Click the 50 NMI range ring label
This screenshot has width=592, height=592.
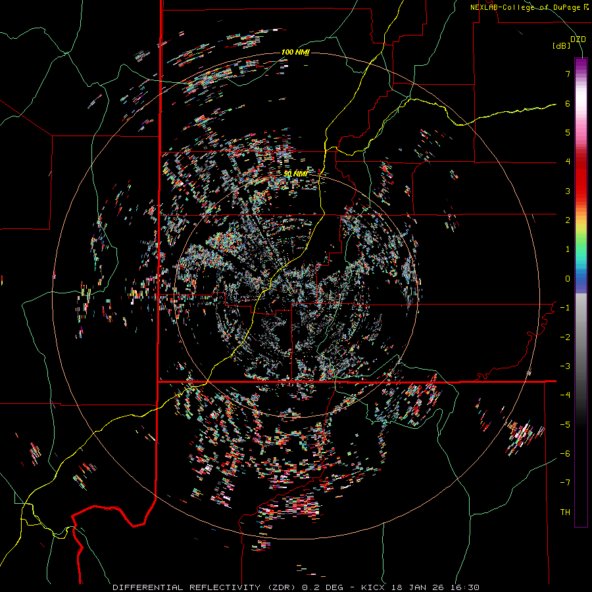295,174
